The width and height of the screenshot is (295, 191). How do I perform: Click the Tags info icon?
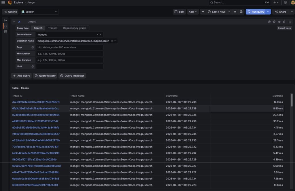coord(33,48)
